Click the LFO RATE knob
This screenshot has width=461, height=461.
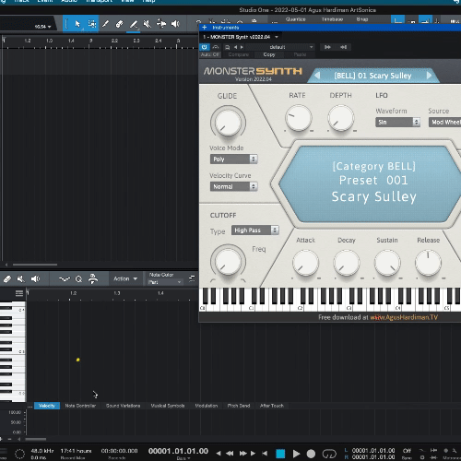pyautogui.click(x=298, y=118)
